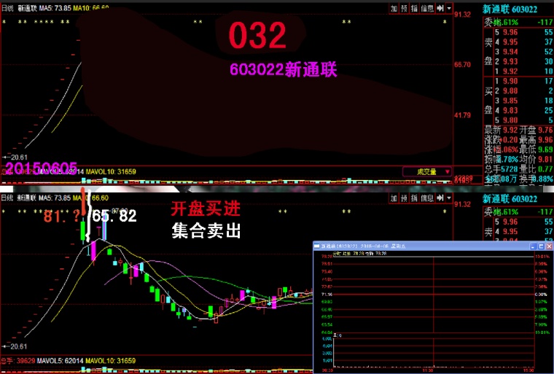Expand the upper chart toolbar dropdown arrow

point(449,8)
